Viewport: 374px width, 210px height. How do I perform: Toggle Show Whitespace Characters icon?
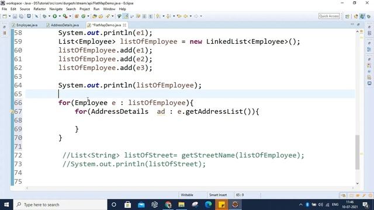click(x=151, y=16)
